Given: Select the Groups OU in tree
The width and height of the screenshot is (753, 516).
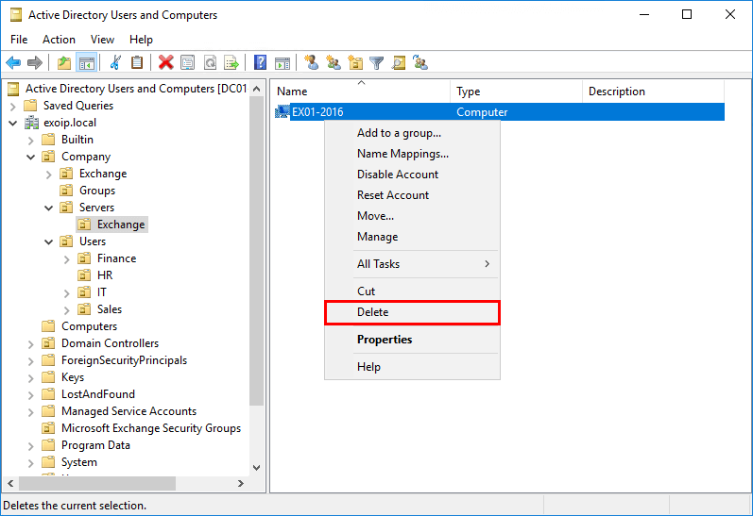Looking at the screenshot, I should click(97, 191).
